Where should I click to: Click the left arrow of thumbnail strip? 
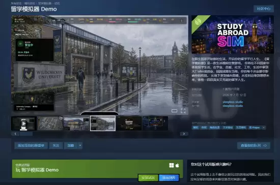pos(15,134)
